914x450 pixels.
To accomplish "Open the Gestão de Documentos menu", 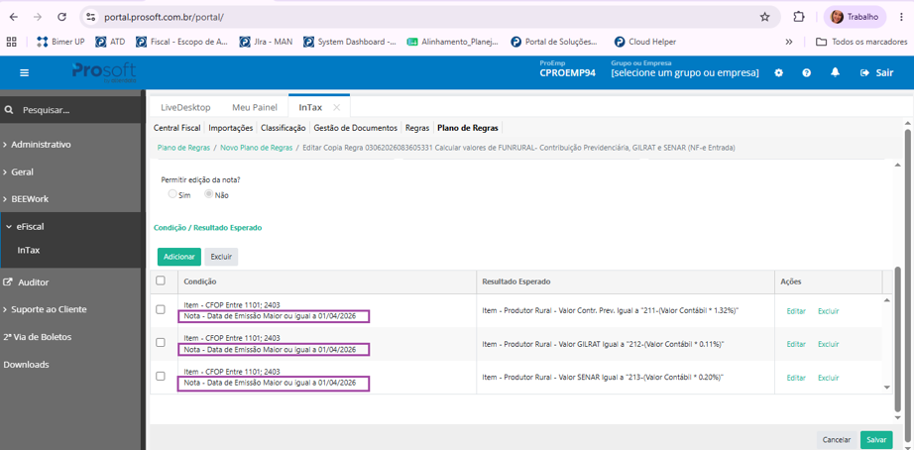I will pyautogui.click(x=356, y=128).
